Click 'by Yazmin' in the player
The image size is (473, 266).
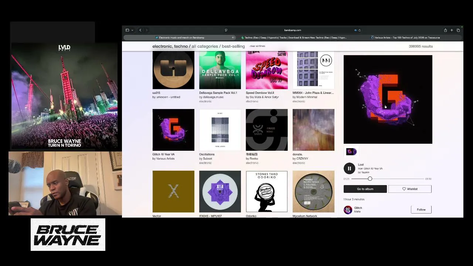coord(364,173)
